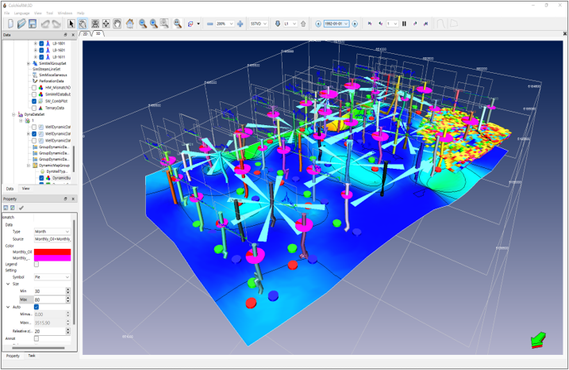Click the 3D rotation mode icon
This screenshot has width=569, height=370.
coord(190,24)
